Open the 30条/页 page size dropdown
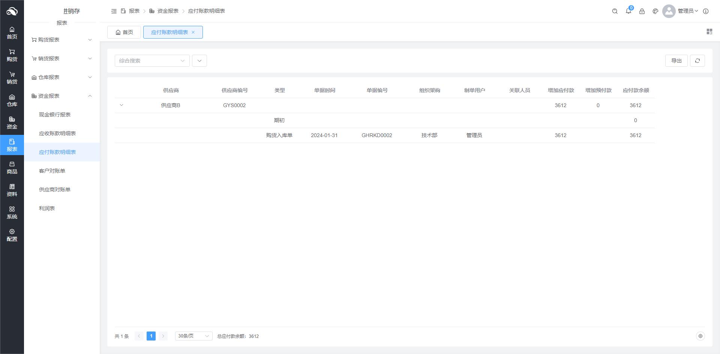The image size is (720, 354). click(193, 336)
